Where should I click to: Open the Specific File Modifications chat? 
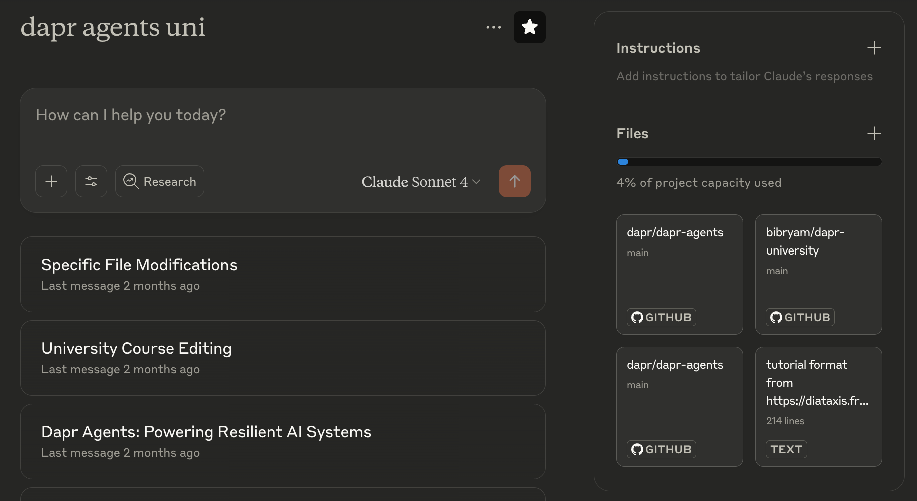pyautogui.click(x=283, y=274)
